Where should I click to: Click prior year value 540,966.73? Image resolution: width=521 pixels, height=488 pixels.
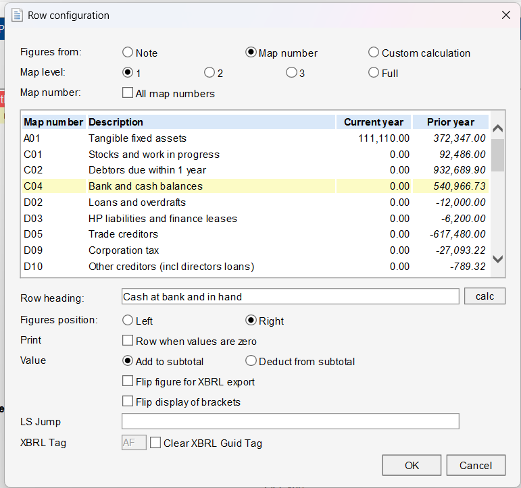460,186
